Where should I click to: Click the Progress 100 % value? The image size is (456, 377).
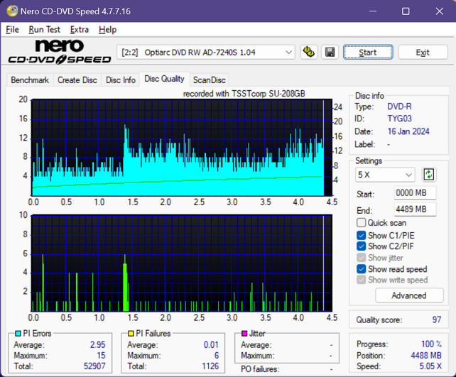pyautogui.click(x=431, y=344)
